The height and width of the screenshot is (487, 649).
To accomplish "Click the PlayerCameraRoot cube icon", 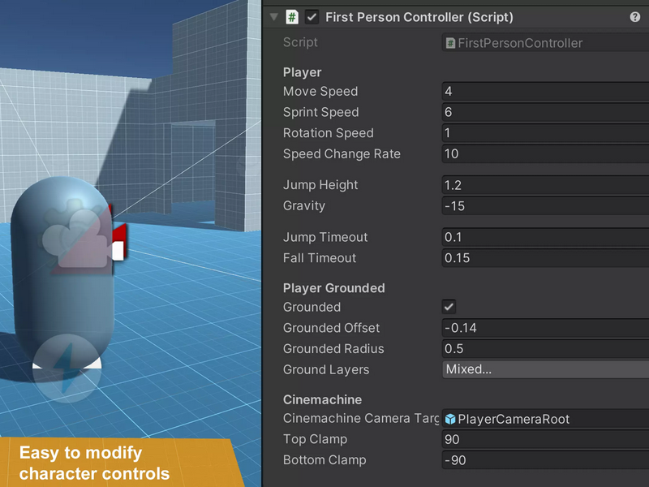I will click(x=450, y=419).
